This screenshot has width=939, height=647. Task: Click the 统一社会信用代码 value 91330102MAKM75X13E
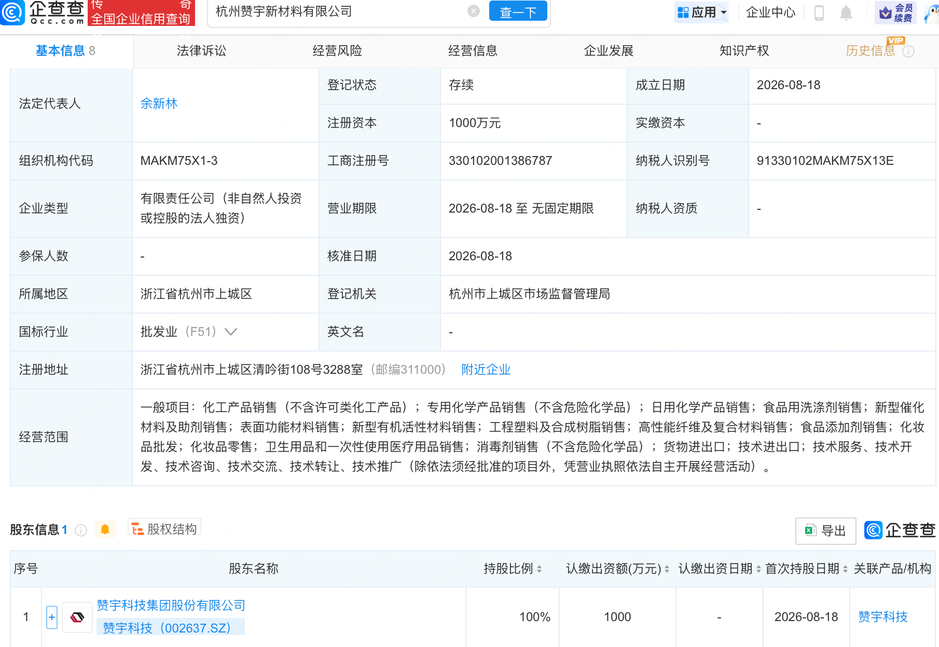point(825,161)
